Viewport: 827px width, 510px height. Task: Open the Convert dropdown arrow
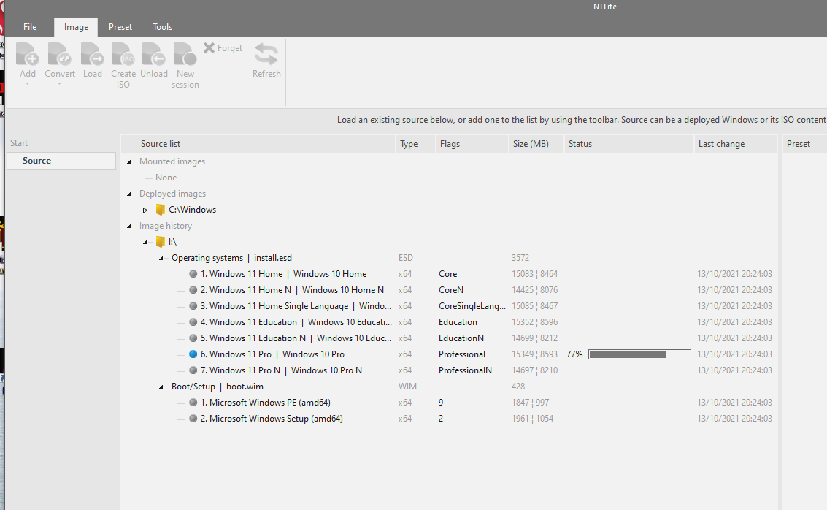(x=60, y=84)
